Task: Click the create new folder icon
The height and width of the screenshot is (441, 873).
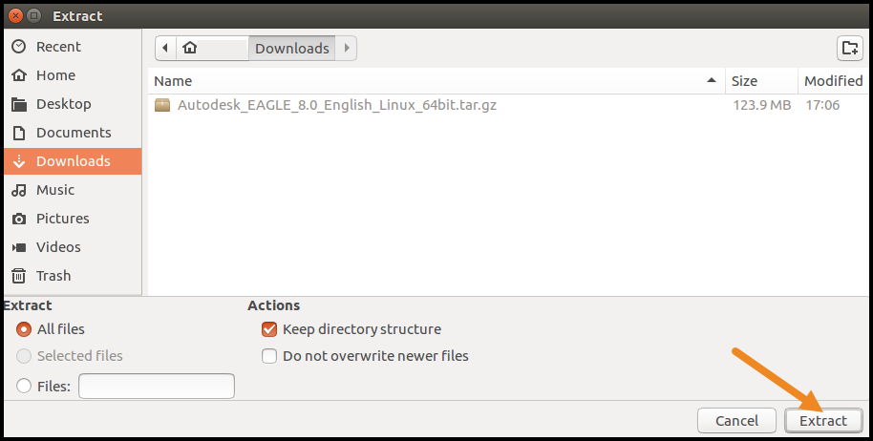Action: coord(849,48)
